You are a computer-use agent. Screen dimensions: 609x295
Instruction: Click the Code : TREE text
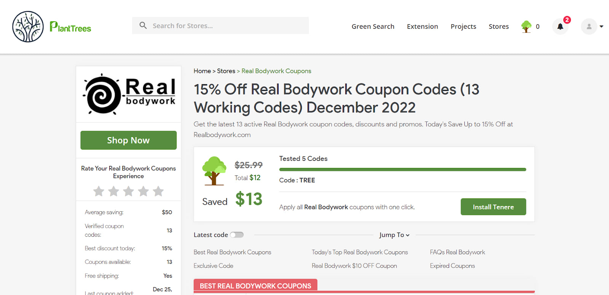[x=297, y=180]
